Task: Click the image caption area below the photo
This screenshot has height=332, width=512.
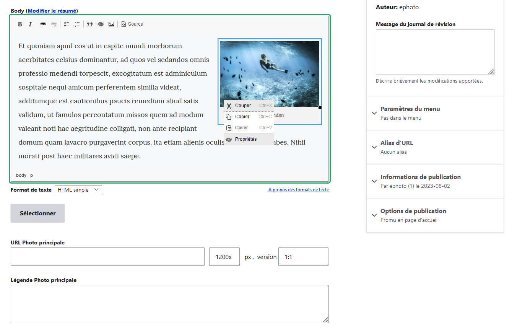Action: pos(298,116)
